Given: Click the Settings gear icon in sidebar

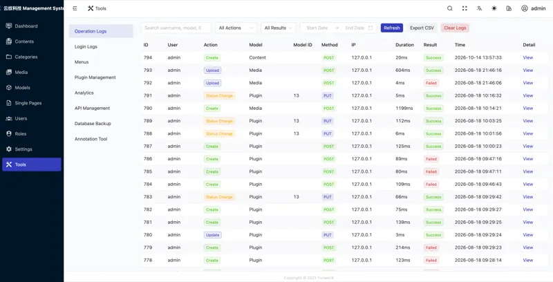Looking at the screenshot, I should pos(9,149).
